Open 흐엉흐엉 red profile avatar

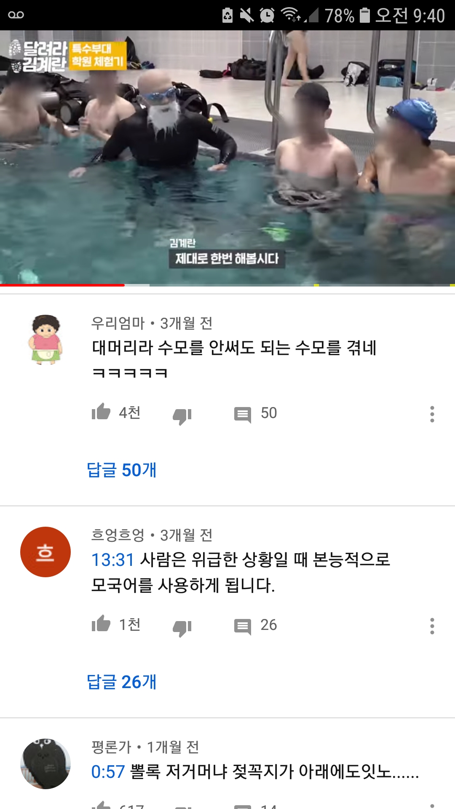click(45, 552)
